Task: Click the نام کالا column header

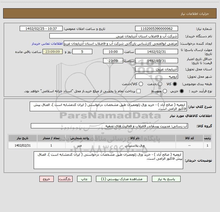Action: click(135, 138)
